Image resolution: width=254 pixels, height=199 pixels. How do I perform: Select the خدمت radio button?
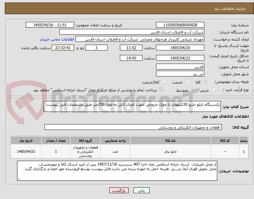187,82
